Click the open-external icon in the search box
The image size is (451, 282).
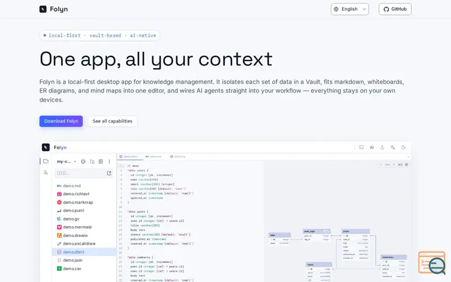109,173
